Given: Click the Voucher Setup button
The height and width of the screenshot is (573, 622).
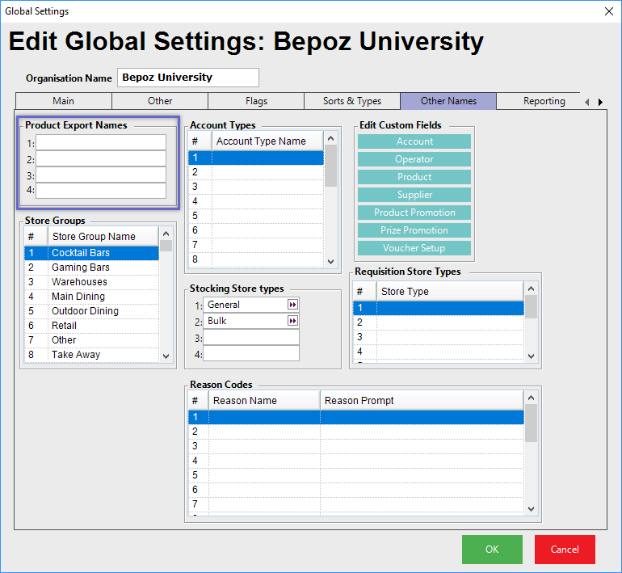Looking at the screenshot, I should tap(414, 248).
